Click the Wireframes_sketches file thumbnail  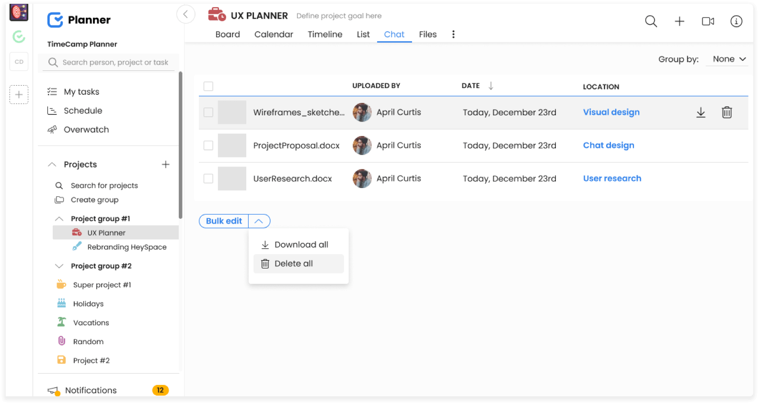coord(232,112)
